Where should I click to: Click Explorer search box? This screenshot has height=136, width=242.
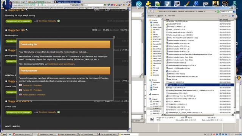click(x=226, y=12)
